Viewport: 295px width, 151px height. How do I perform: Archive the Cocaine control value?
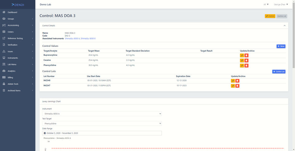click(246, 60)
